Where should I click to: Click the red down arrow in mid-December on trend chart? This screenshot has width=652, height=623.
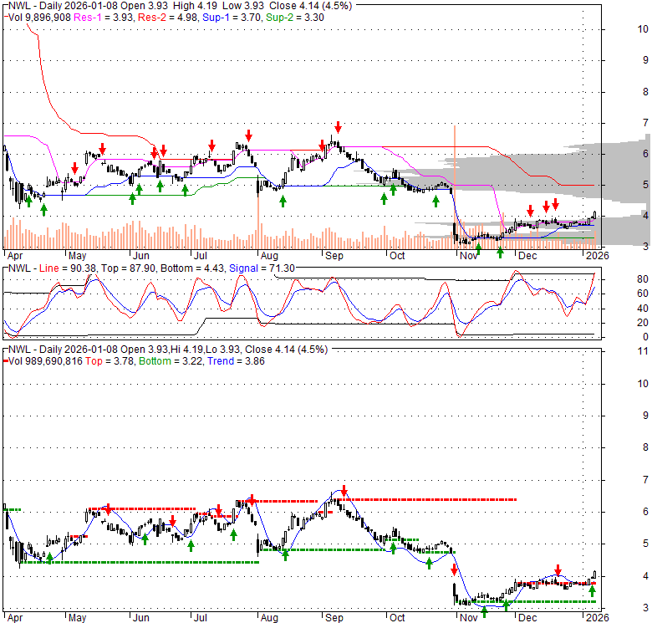pyautogui.click(x=558, y=570)
